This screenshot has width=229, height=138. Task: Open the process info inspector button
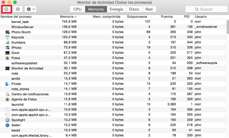18,9
